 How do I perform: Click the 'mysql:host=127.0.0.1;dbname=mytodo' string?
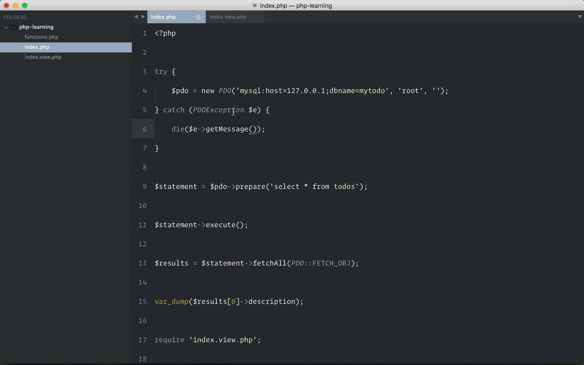coord(312,91)
